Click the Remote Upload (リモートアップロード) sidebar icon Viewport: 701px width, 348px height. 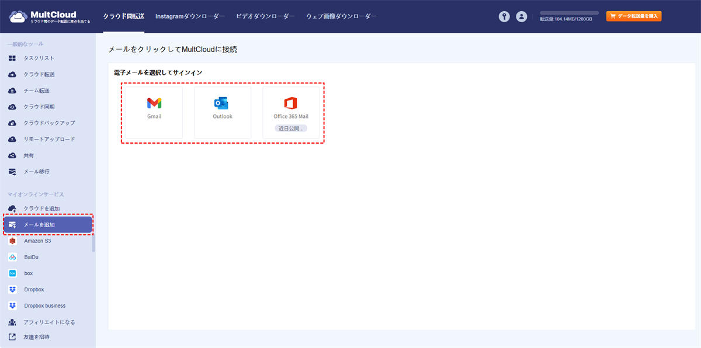[x=12, y=140]
